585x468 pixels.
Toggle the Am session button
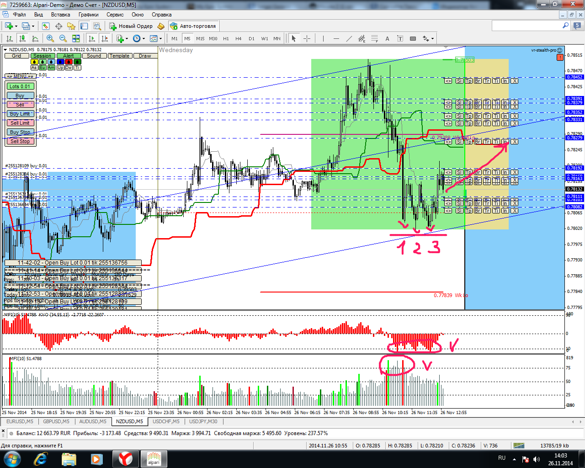coord(51,68)
